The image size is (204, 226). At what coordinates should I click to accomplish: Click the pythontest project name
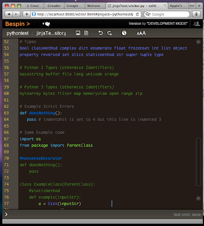click(18, 33)
